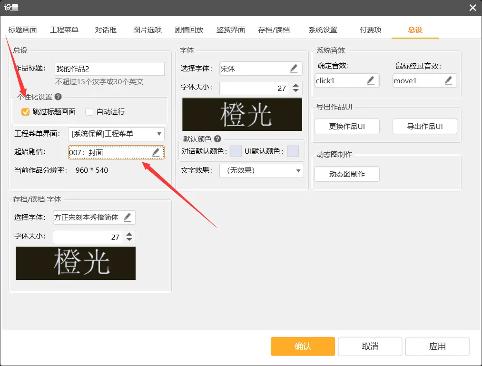Select the 付费项 tab
Image resolution: width=482 pixels, height=366 pixels.
(371, 29)
